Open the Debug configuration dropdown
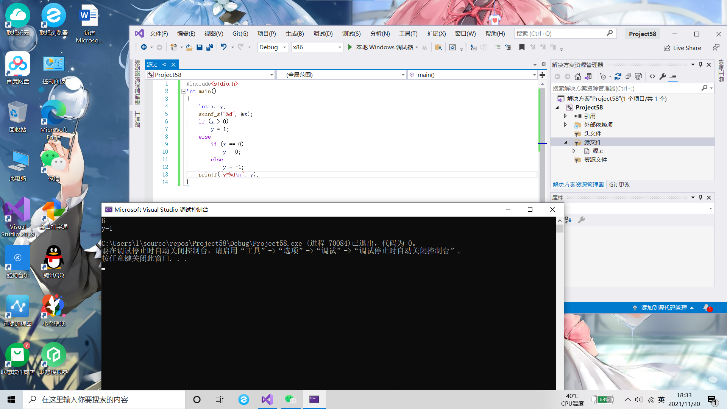 (273, 47)
